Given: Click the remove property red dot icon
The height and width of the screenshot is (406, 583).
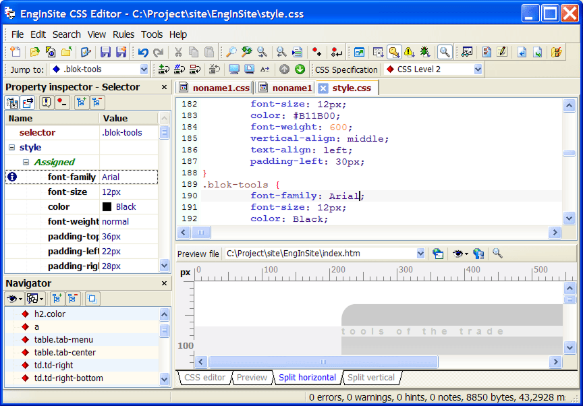Looking at the screenshot, I should click(62, 103).
